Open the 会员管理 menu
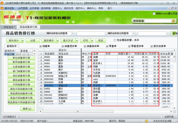This screenshot has height=123, width=178. click(23, 8)
